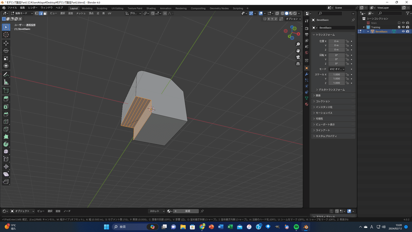Open the Modifiers wrench properties tab

coord(307,74)
